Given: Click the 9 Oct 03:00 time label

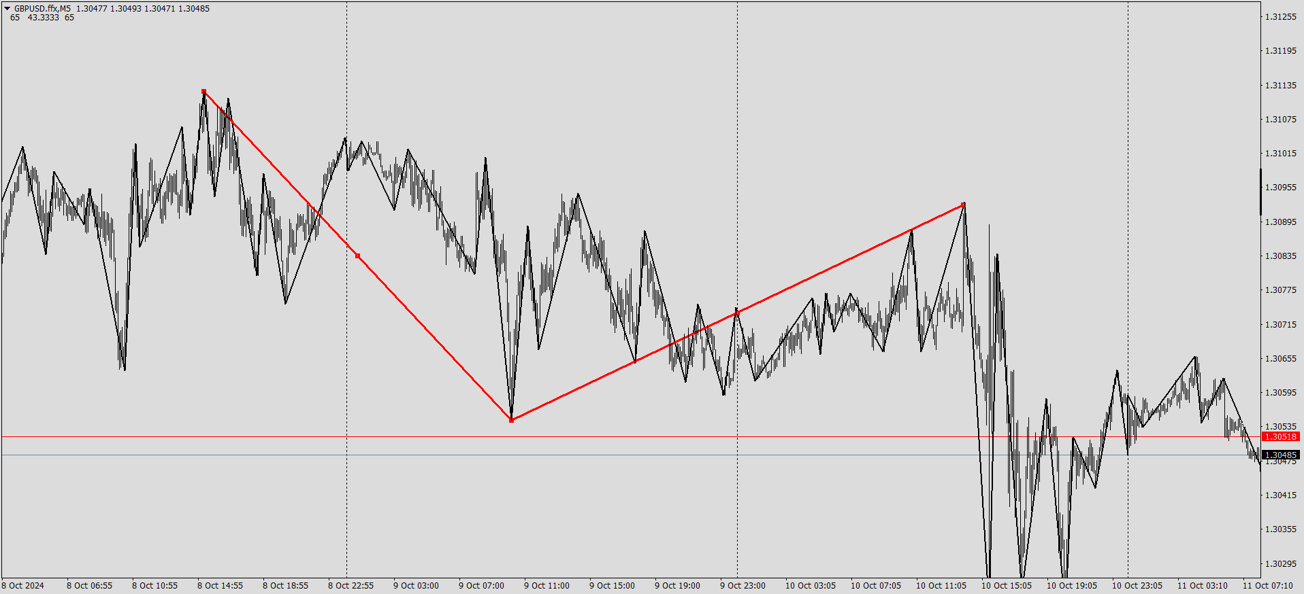Looking at the screenshot, I should [416, 585].
